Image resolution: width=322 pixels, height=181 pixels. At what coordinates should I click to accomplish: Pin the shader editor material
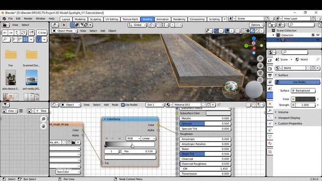click(219, 105)
